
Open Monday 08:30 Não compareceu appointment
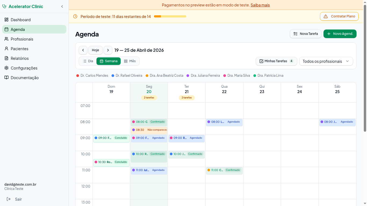tap(149, 131)
